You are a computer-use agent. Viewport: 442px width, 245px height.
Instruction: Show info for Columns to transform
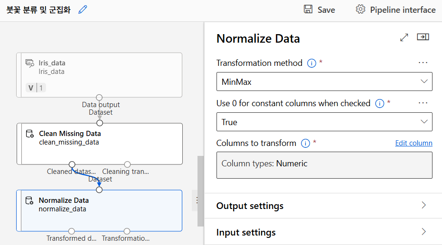coord(305,143)
